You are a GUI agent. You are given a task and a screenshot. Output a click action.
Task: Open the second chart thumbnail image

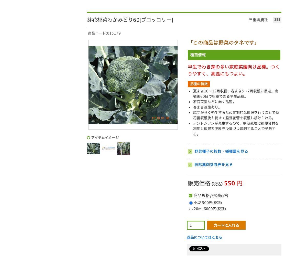click(108, 148)
